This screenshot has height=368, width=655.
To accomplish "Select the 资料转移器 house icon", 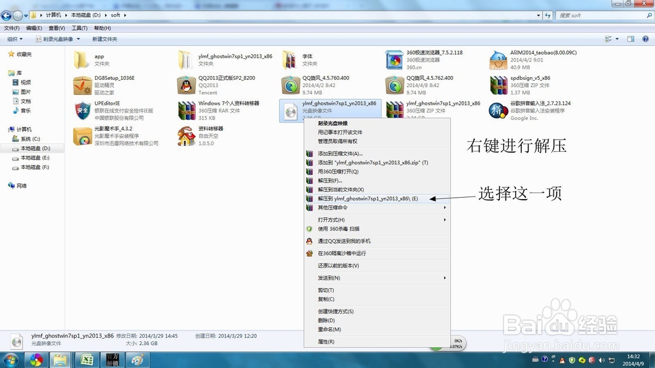I will tap(186, 136).
